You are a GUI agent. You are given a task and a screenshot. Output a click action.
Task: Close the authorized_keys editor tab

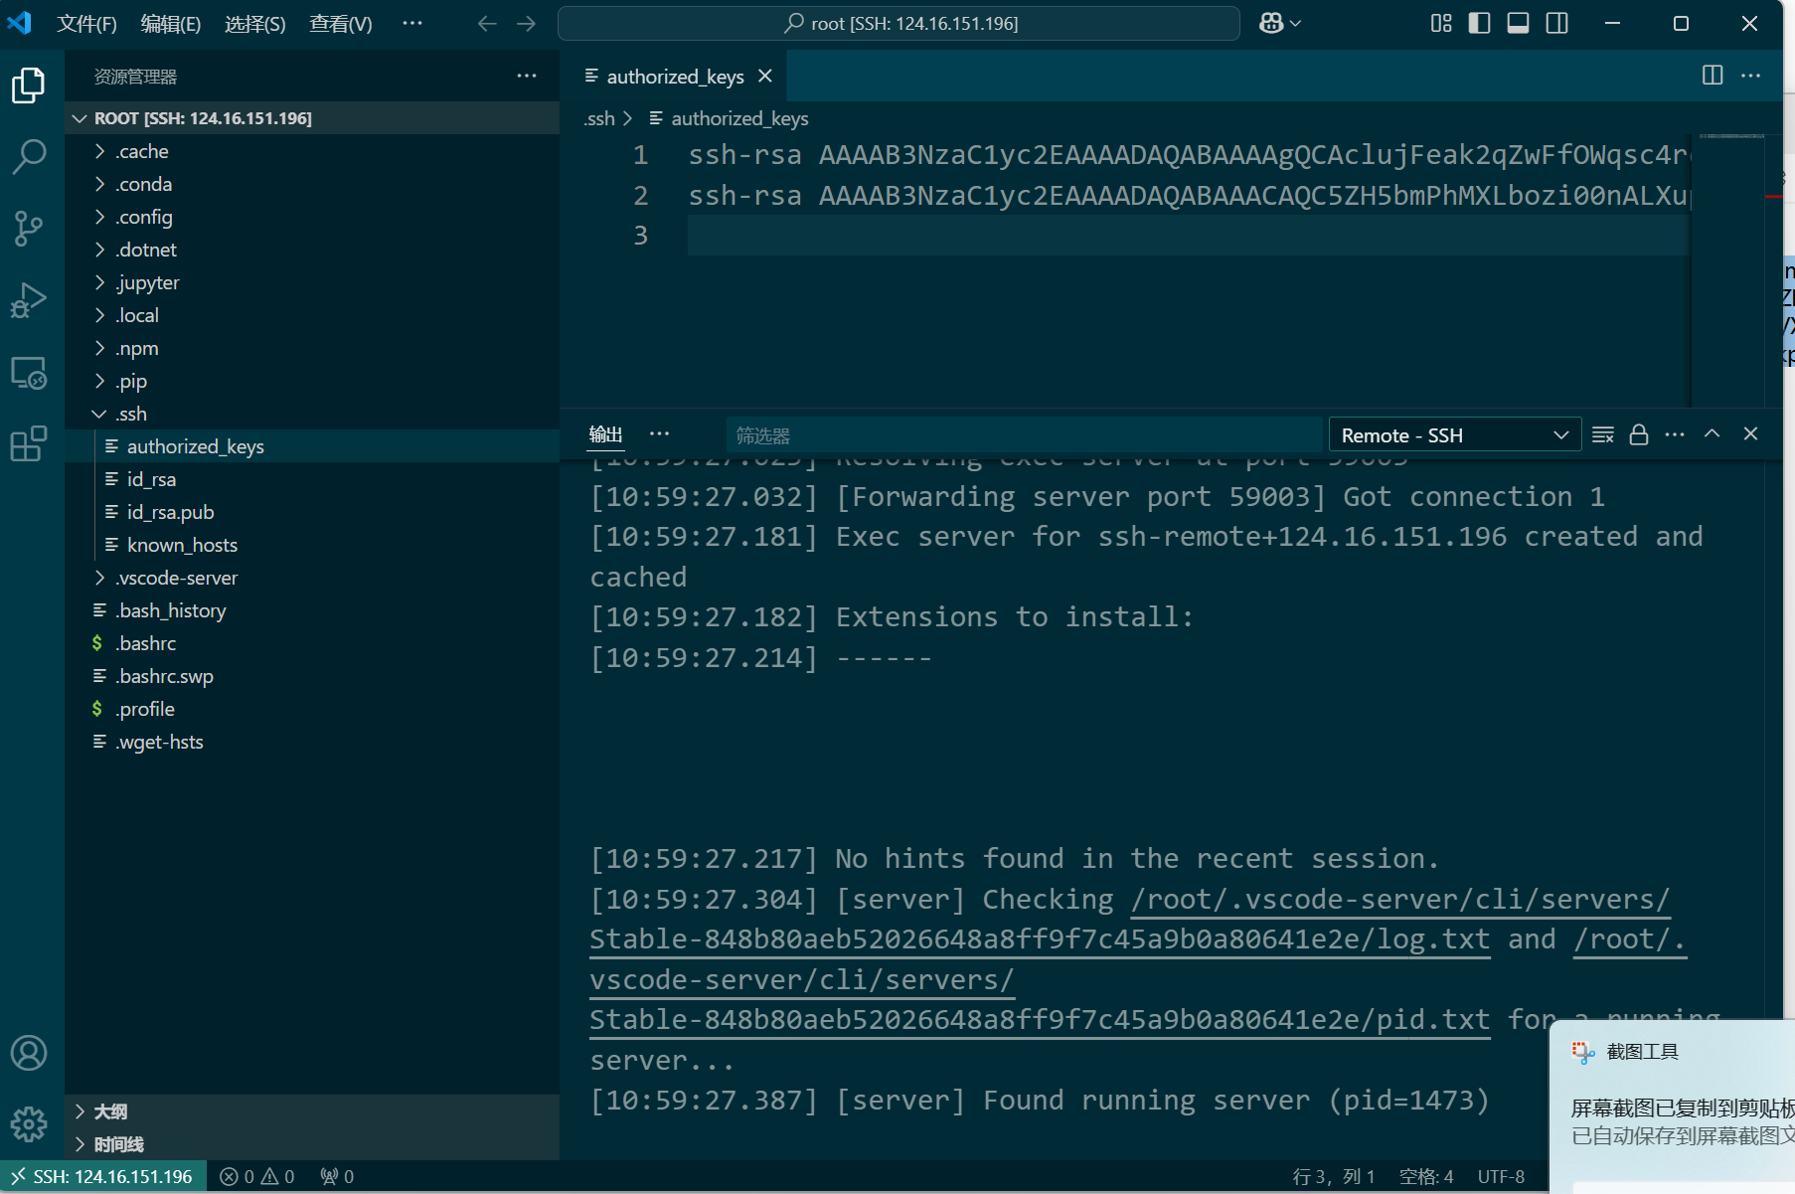pyautogui.click(x=765, y=76)
